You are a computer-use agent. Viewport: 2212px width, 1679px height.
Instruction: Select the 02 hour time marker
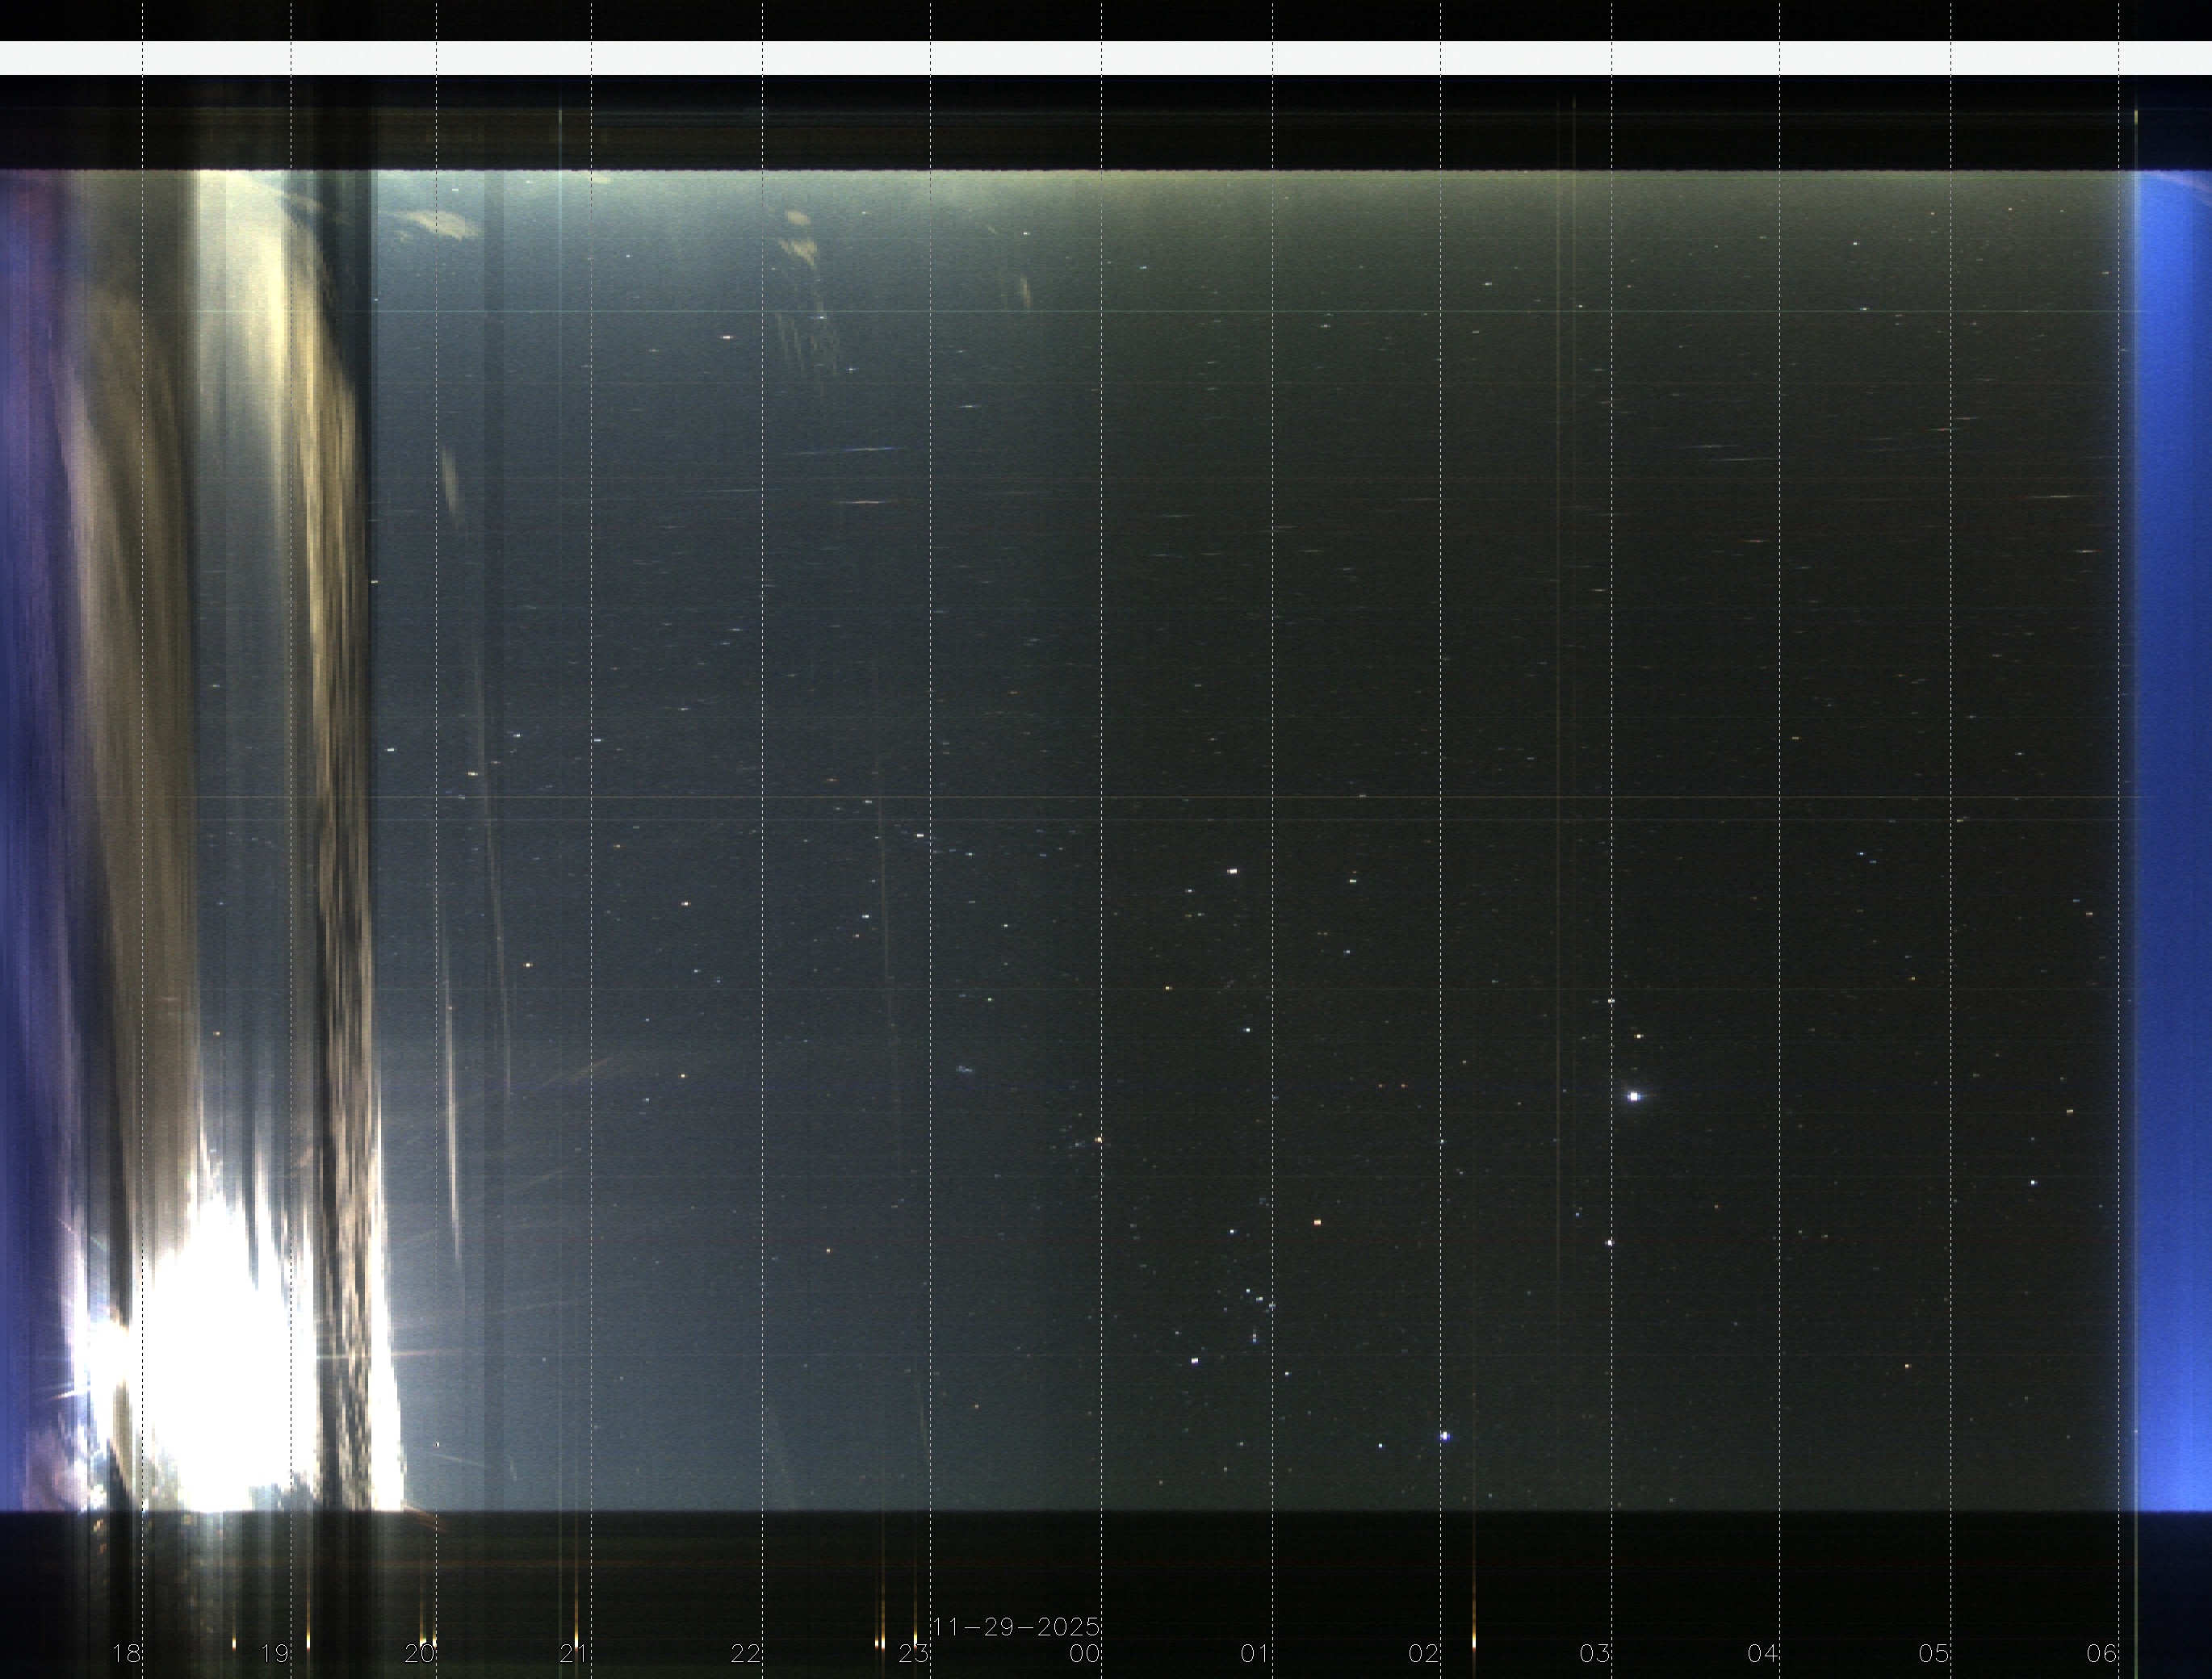1424,1653
